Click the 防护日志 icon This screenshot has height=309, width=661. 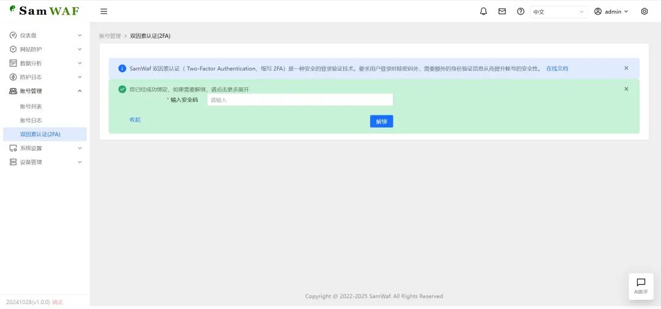click(13, 77)
